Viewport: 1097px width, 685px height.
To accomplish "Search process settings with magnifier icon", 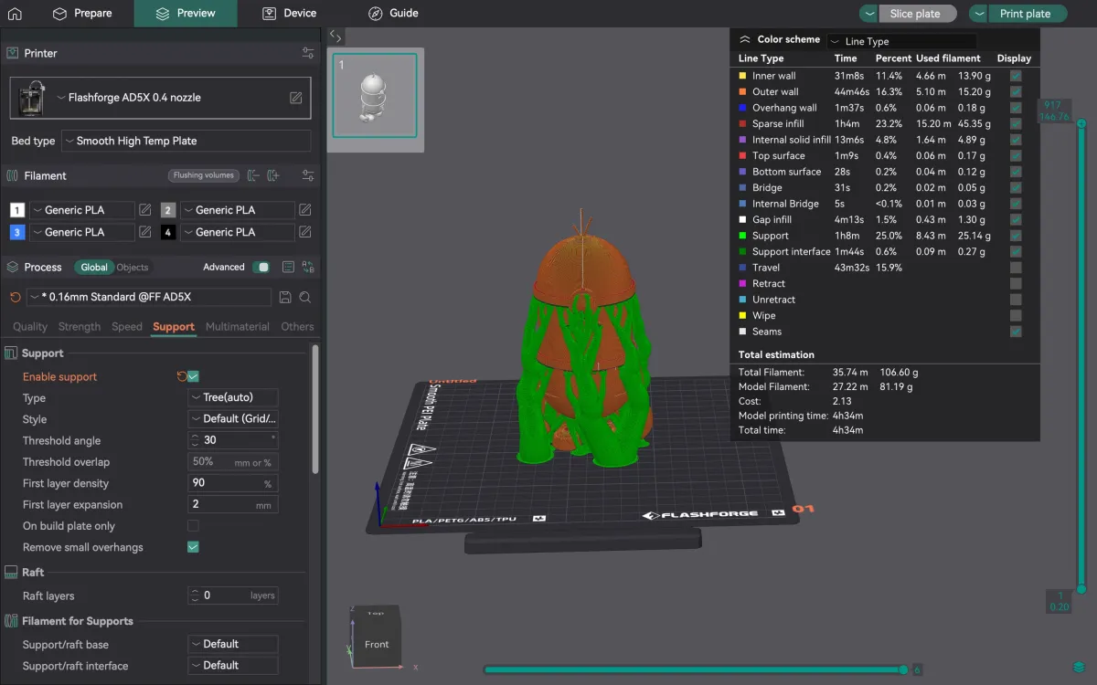I will [x=305, y=297].
